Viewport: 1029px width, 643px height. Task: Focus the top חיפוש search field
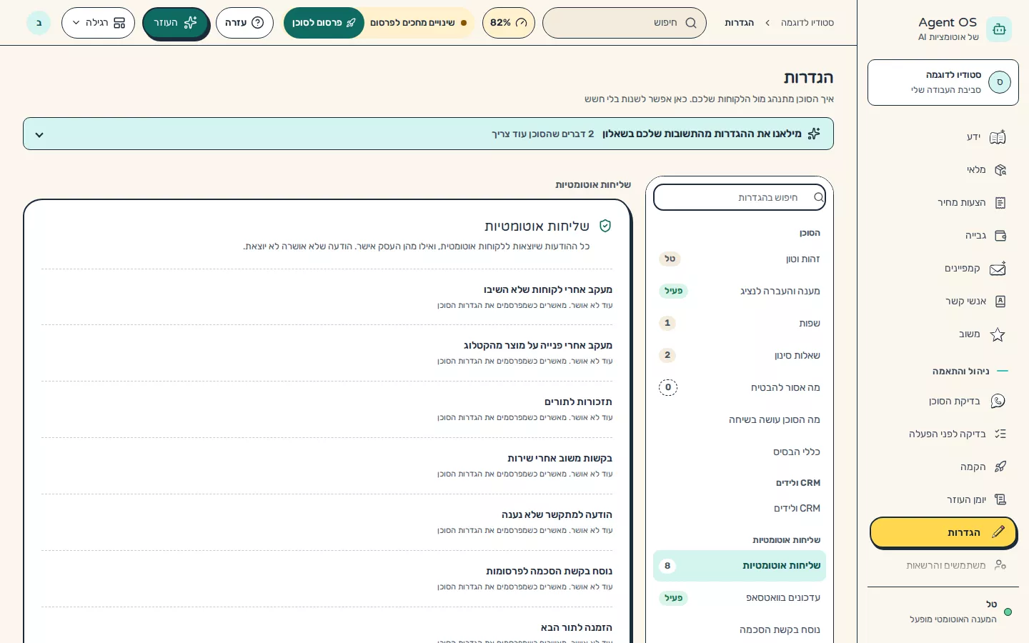tap(625, 23)
